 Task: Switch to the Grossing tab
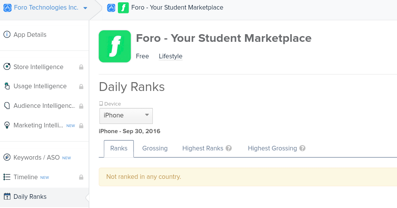pyautogui.click(x=155, y=148)
